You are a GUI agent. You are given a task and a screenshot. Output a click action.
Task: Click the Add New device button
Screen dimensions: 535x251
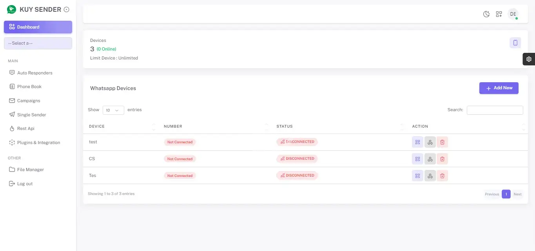pyautogui.click(x=499, y=88)
